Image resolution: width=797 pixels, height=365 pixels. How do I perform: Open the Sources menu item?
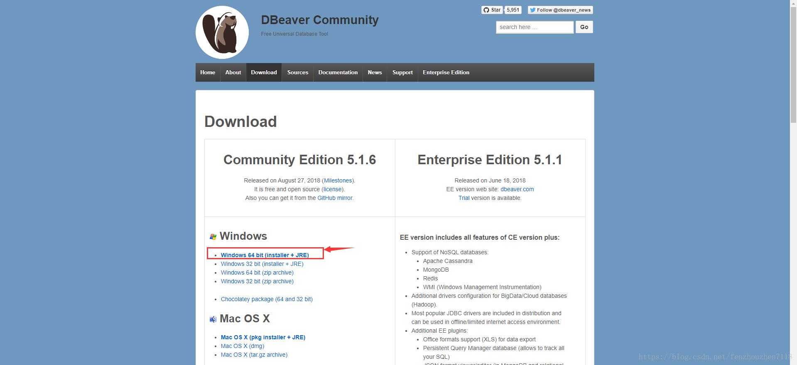tap(298, 72)
